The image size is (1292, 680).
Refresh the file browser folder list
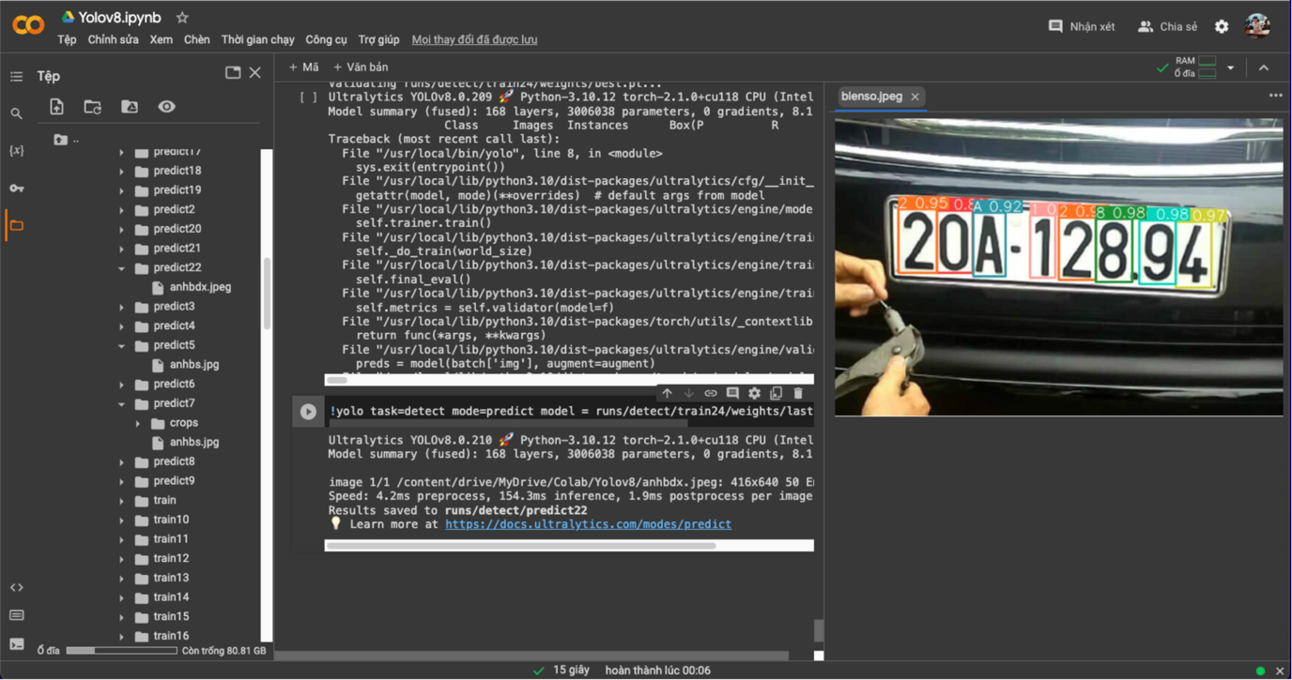[92, 107]
